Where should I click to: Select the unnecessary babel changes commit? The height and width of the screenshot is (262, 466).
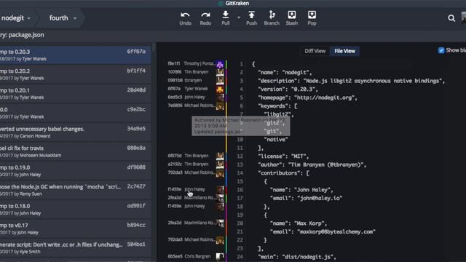point(76,132)
